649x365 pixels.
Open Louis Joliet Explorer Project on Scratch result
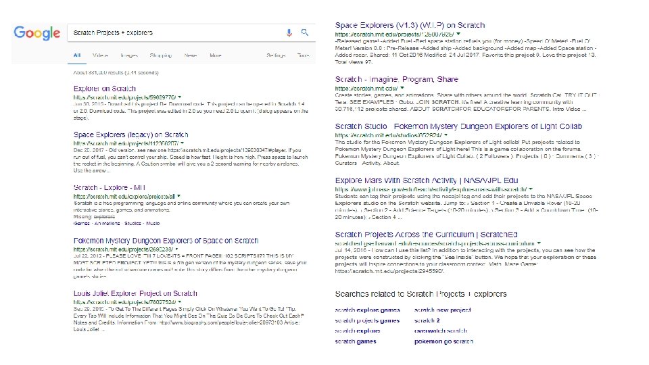tap(135, 293)
